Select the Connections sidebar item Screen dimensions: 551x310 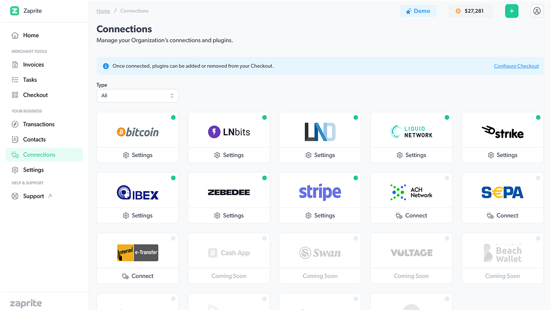point(44,155)
